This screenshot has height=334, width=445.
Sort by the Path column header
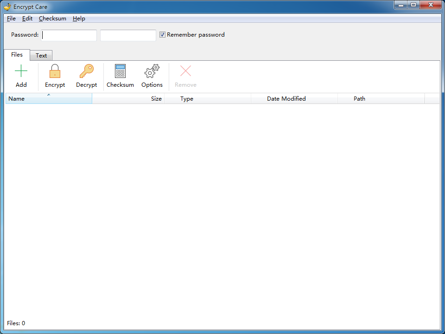[381, 98]
